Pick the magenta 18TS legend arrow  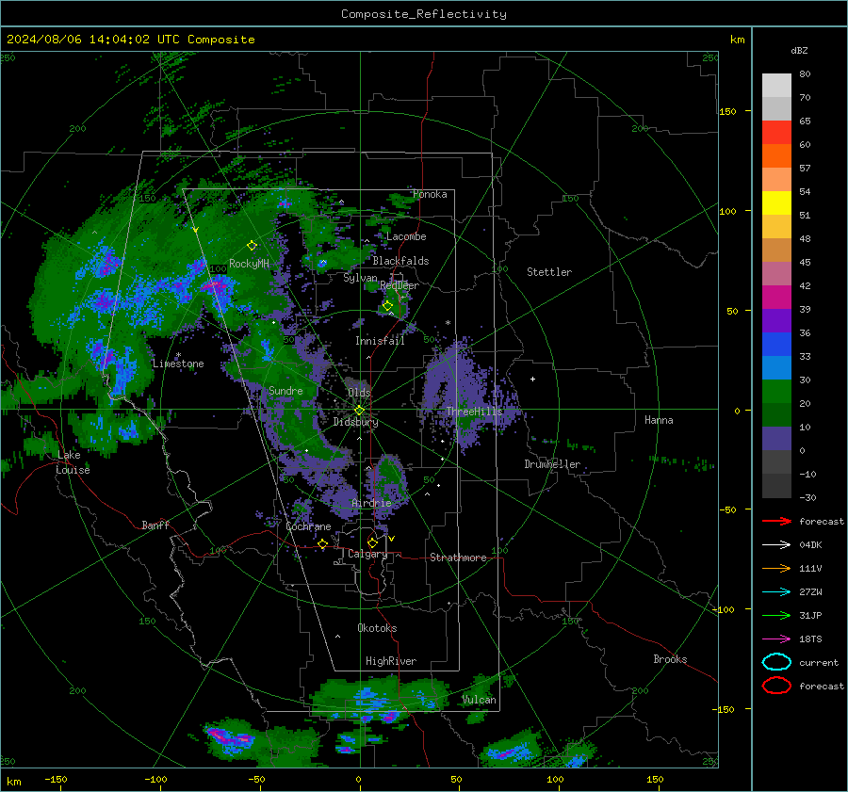tap(776, 638)
